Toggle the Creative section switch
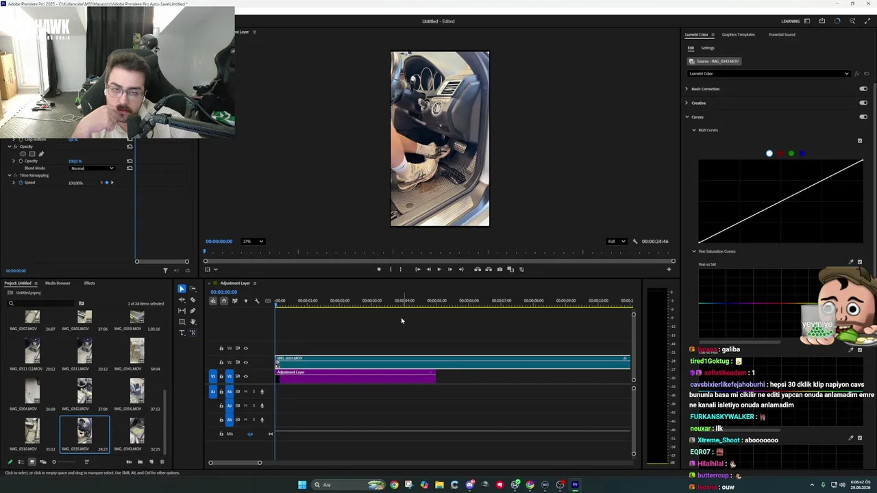The image size is (877, 493). click(863, 103)
